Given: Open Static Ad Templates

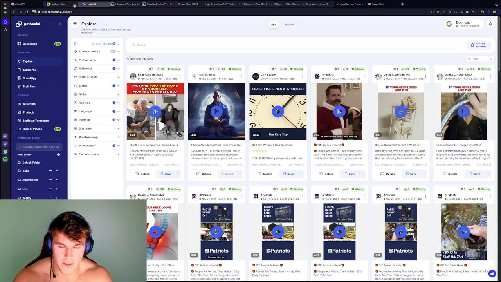Looking at the screenshot, I should pos(36,121).
